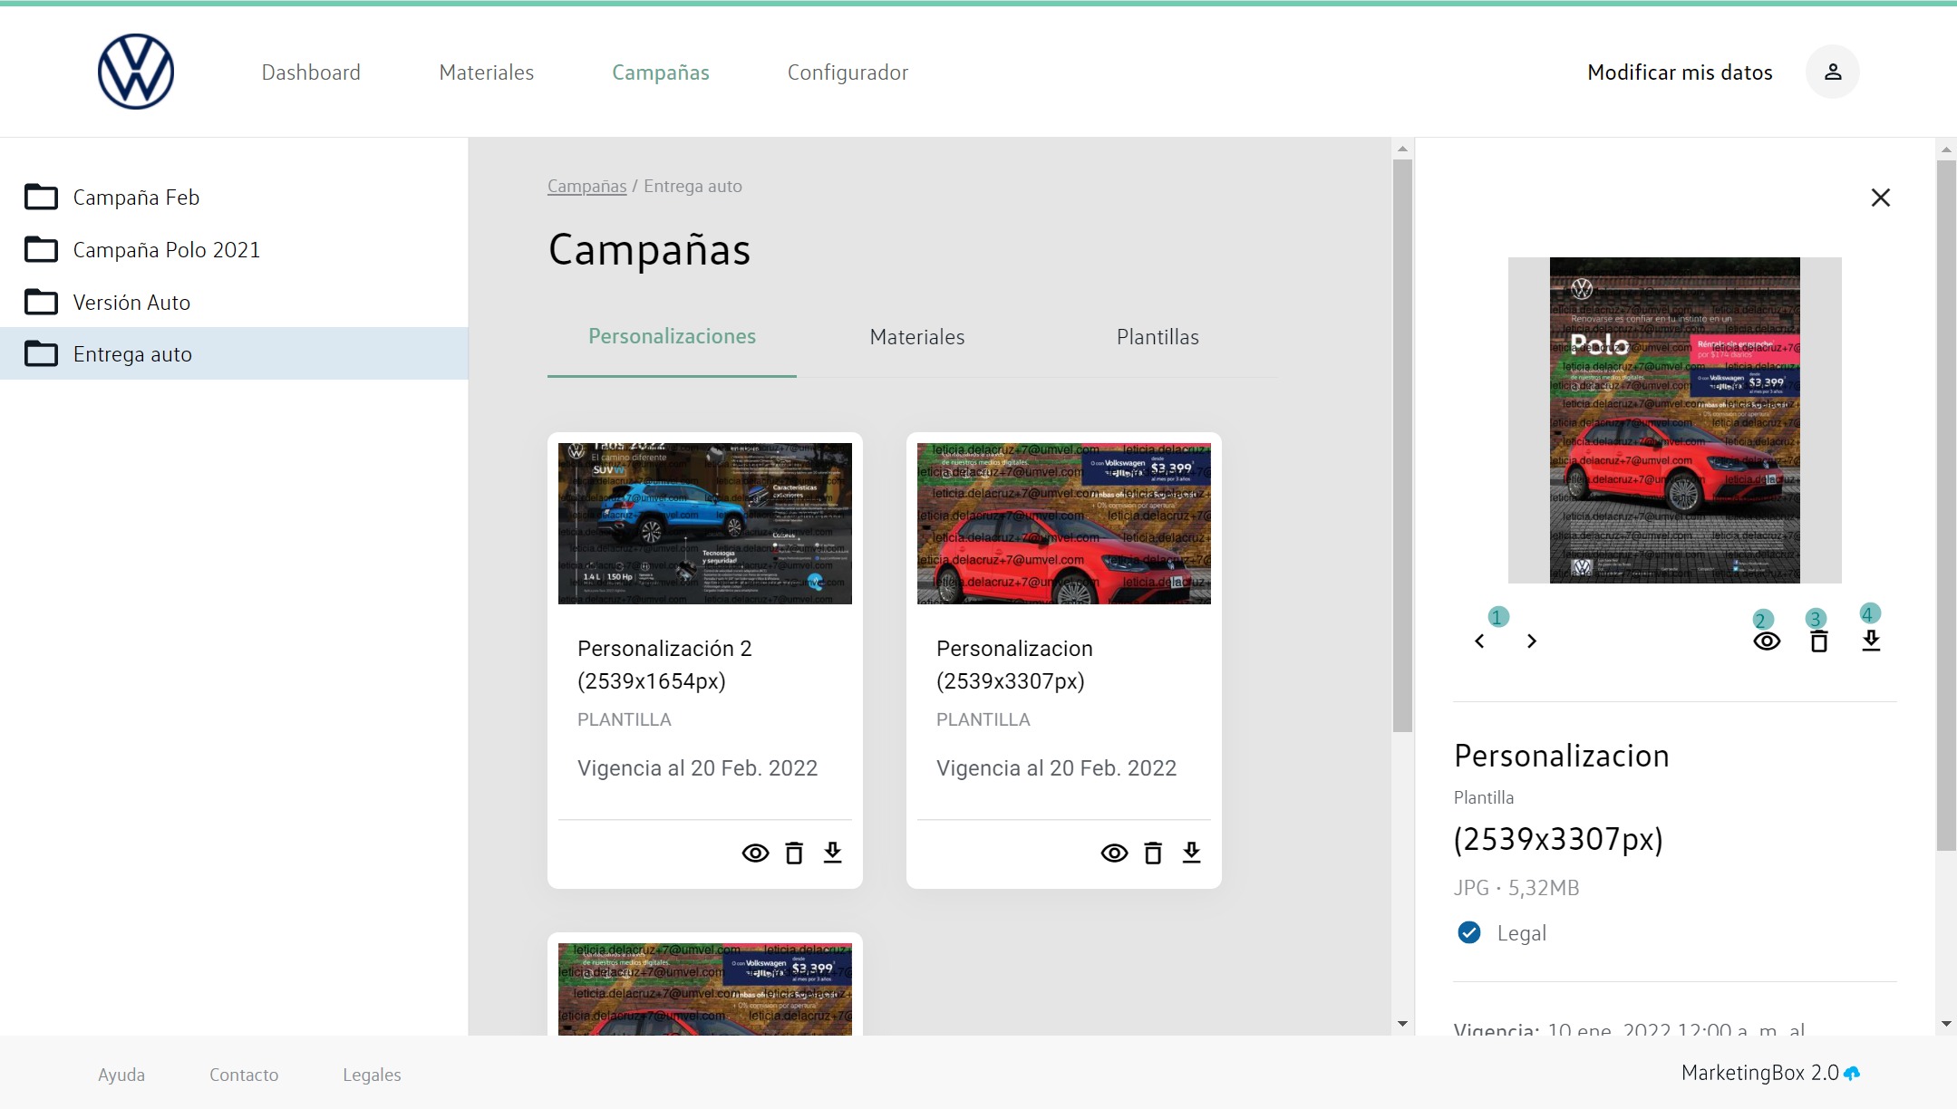This screenshot has height=1109, width=1957.
Task: Click the red Polo preview thumbnail in the detail panel
Action: click(1673, 419)
